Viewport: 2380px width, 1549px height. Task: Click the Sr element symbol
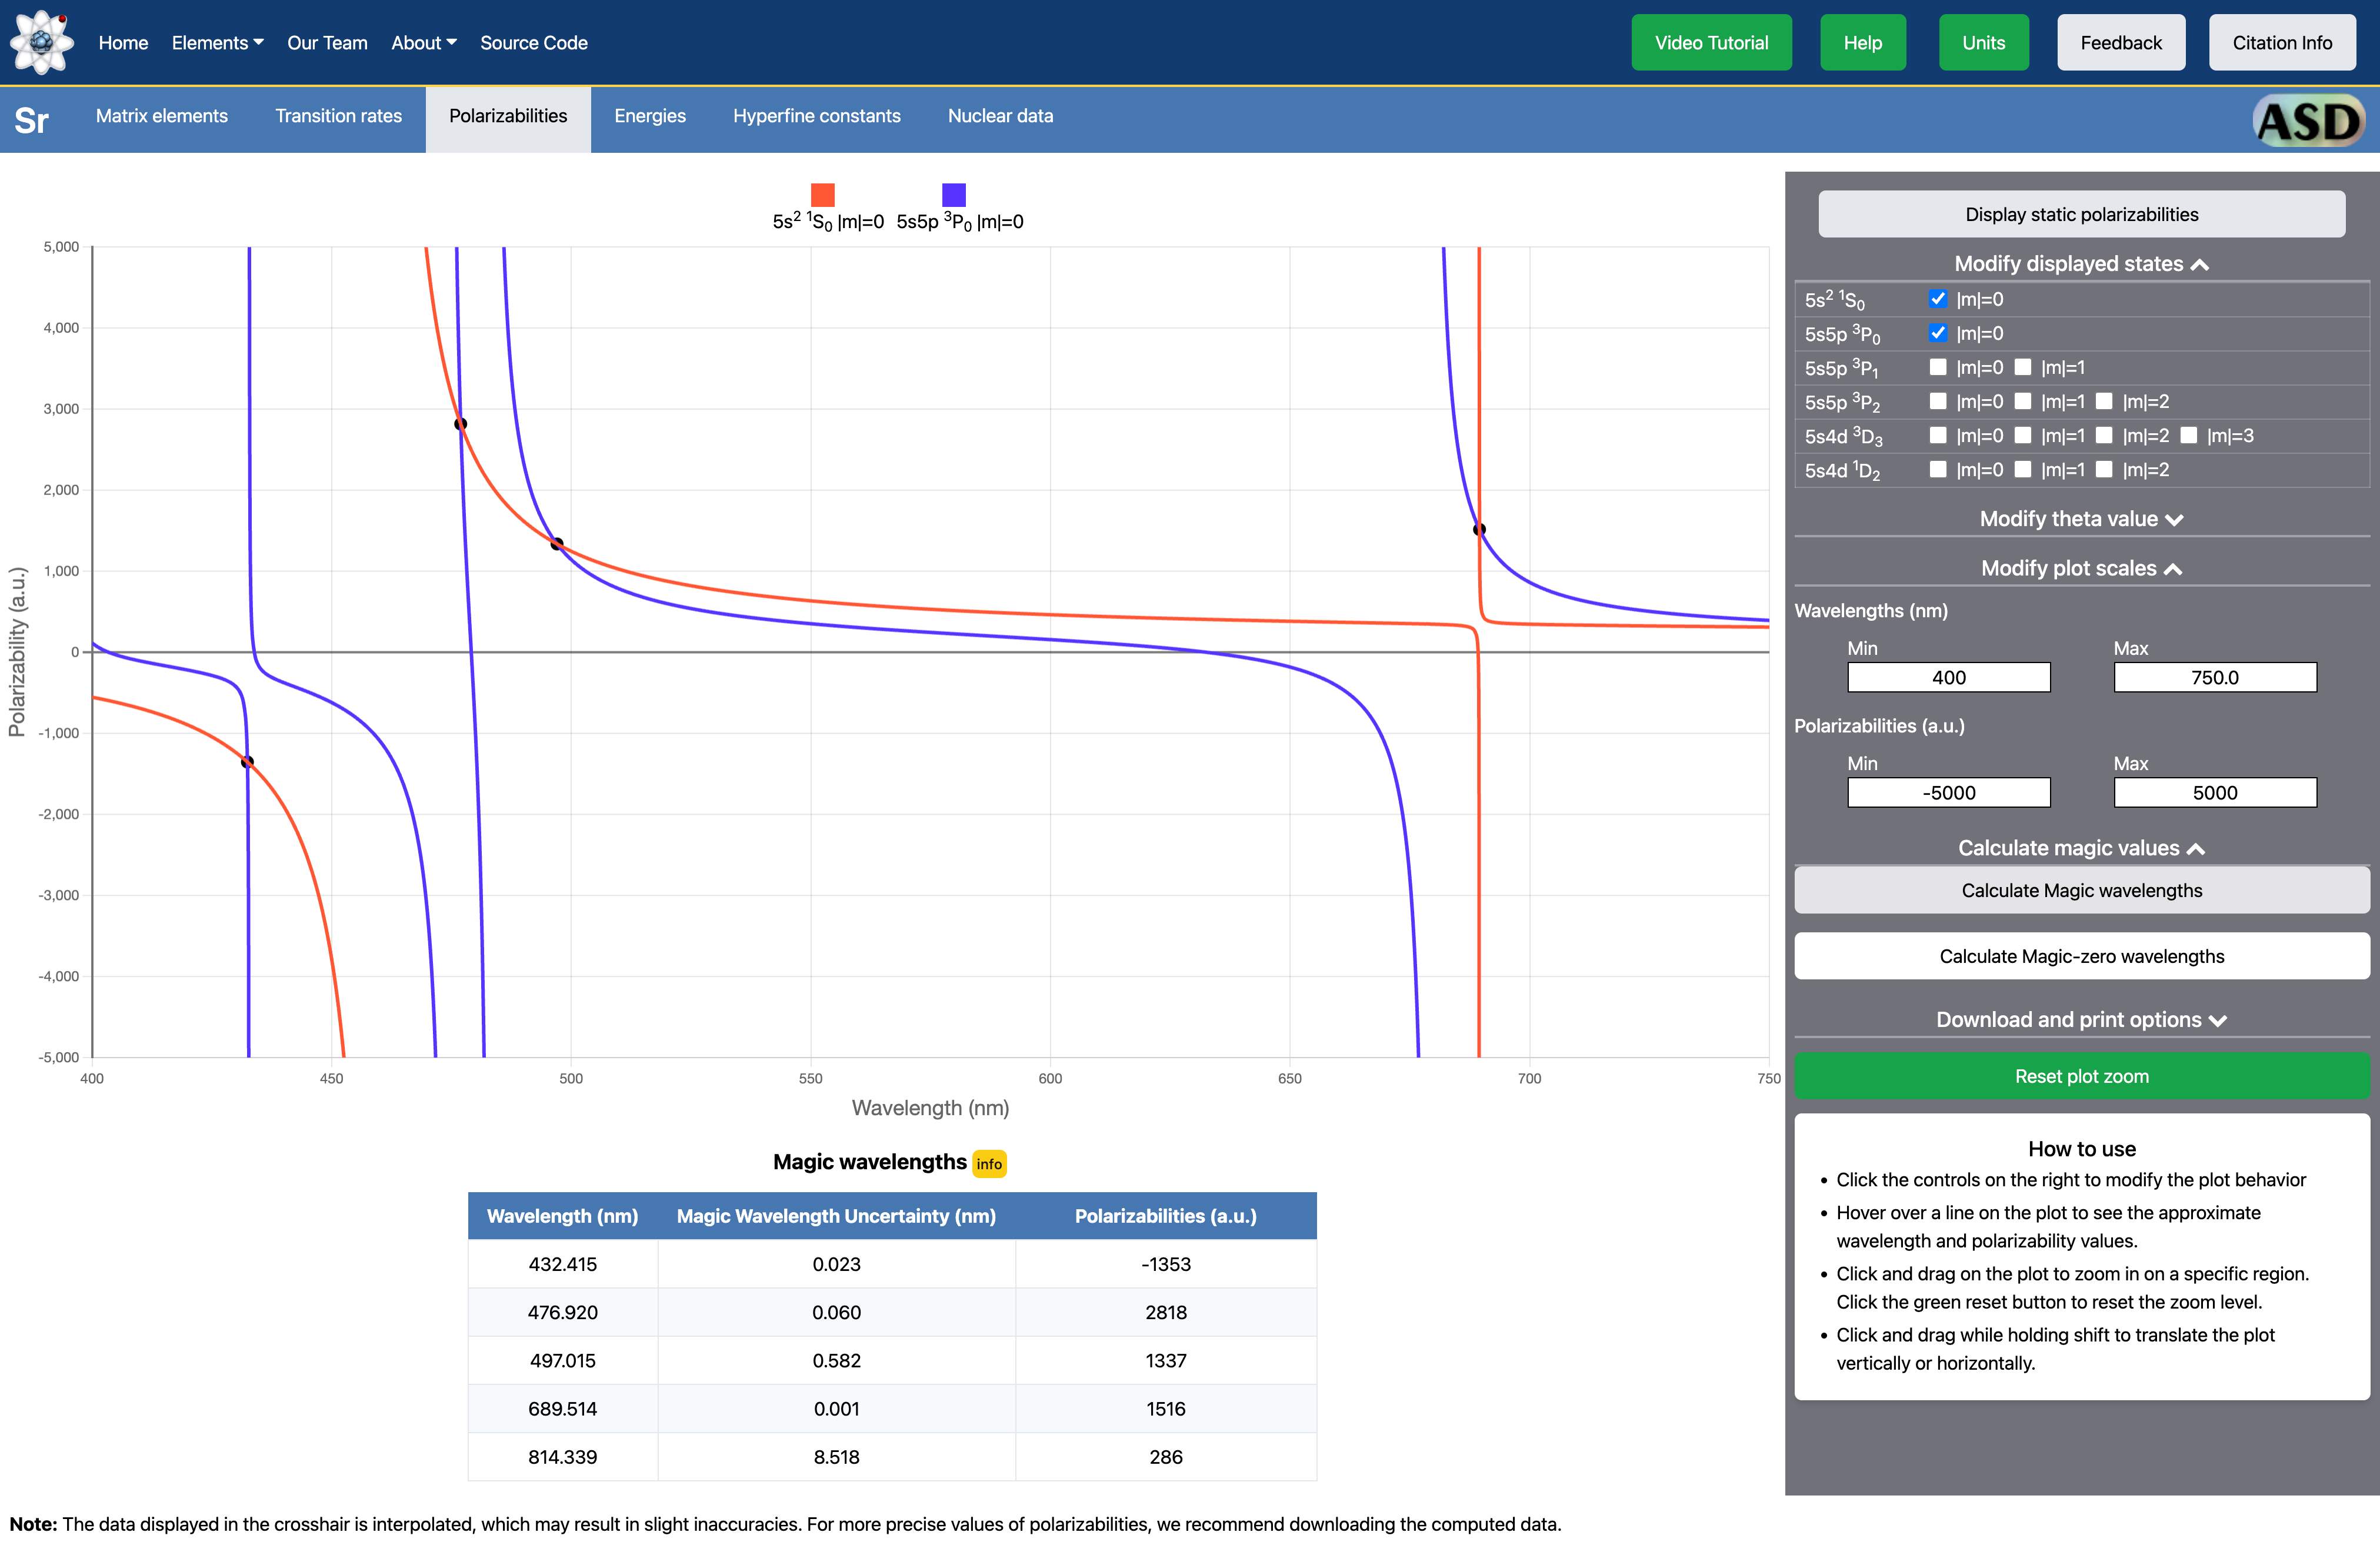point(31,120)
